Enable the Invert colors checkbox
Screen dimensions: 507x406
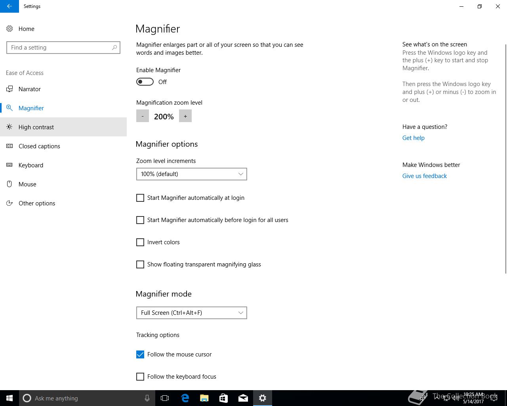[x=140, y=242]
